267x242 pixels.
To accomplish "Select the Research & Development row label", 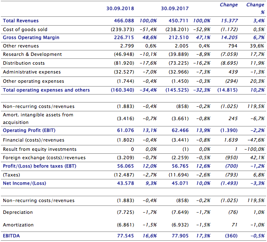I will click(x=32, y=54).
